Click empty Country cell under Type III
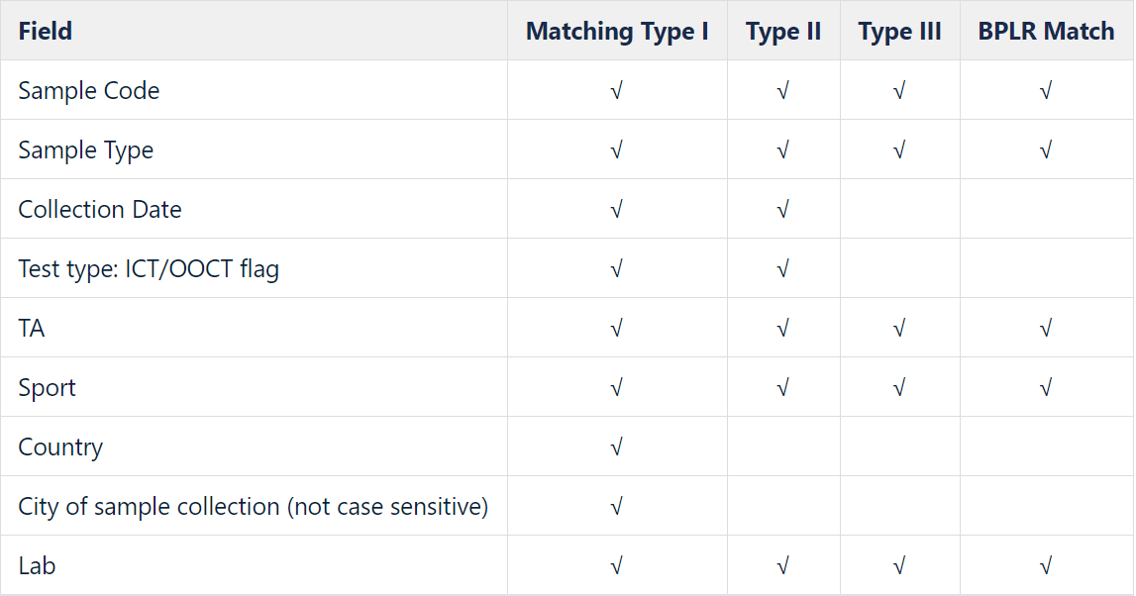The width and height of the screenshot is (1136, 596). 900,447
